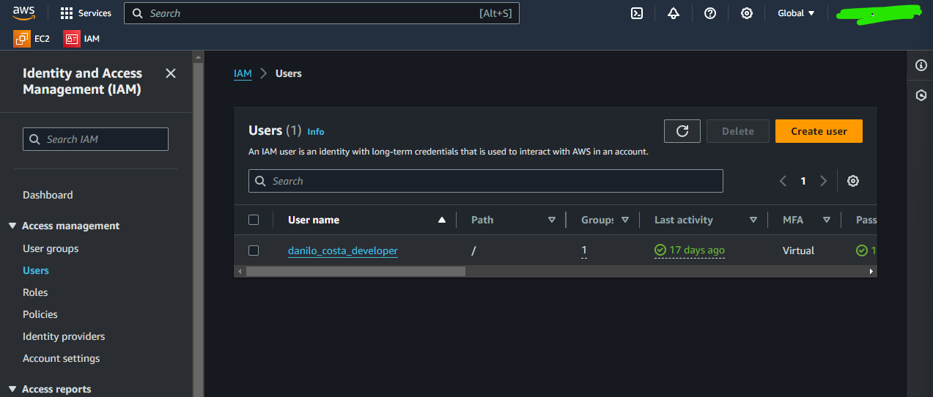Click the horizontal table scrollbar thumb
This screenshot has width=933, height=397.
[355, 271]
